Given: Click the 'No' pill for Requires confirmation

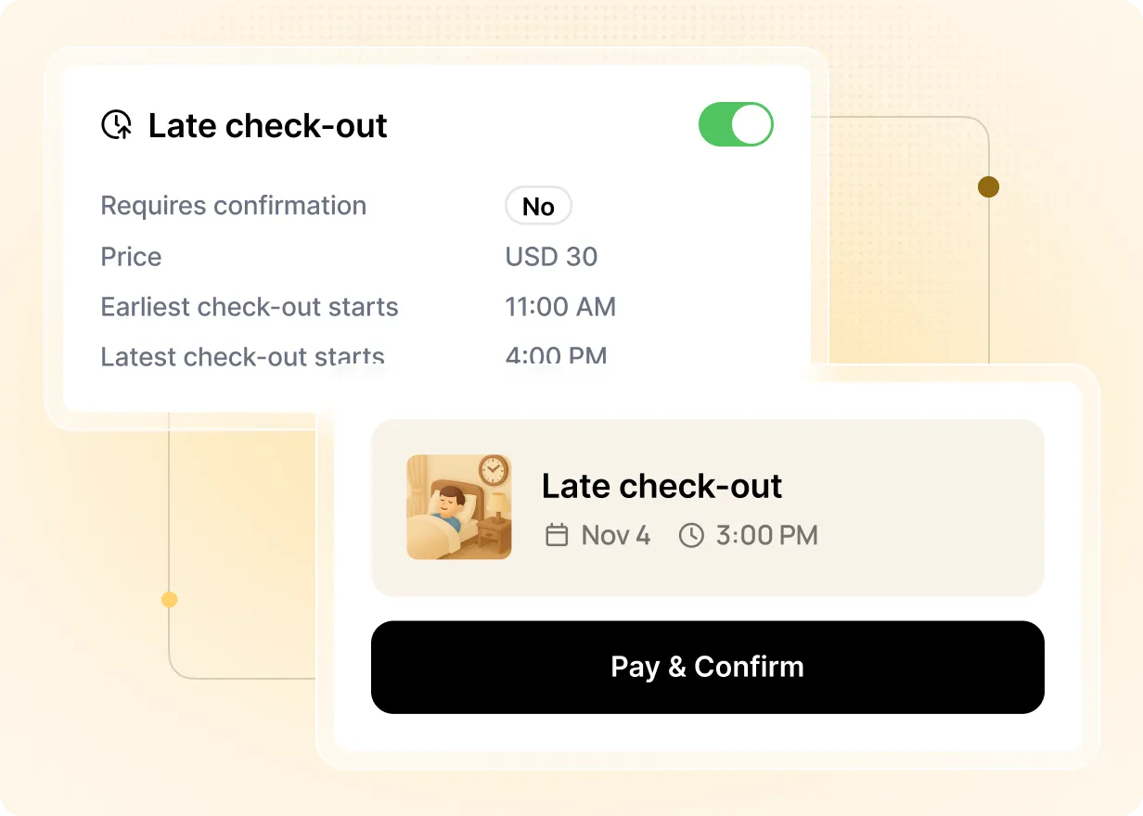Looking at the screenshot, I should tap(538, 206).
